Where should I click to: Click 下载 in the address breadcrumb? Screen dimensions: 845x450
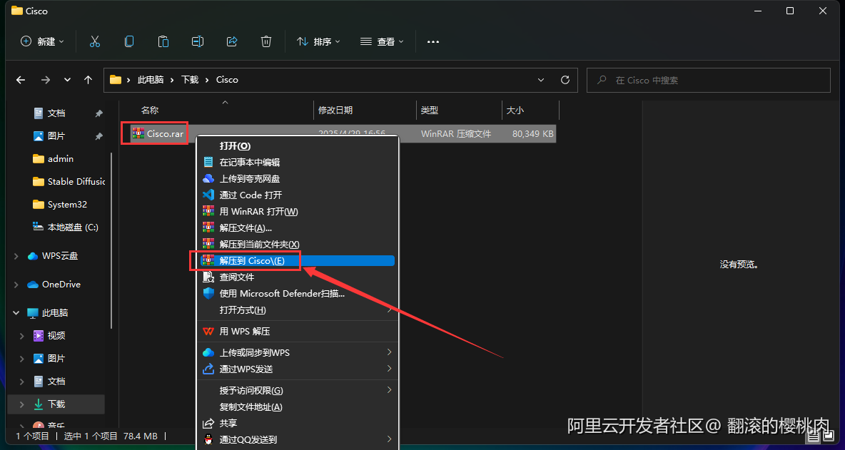[x=190, y=80]
